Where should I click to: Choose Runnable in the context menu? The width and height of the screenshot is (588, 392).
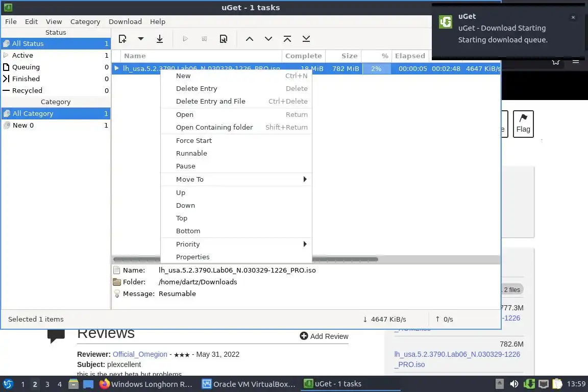tap(236, 153)
